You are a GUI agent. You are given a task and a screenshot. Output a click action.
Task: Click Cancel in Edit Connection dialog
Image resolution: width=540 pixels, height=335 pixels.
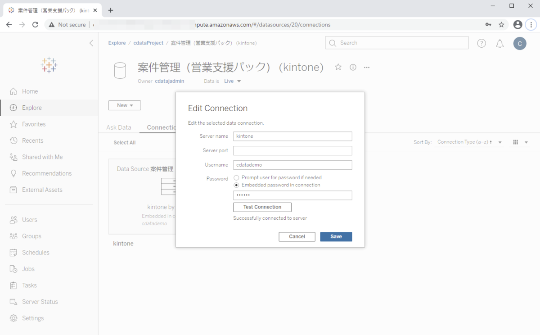point(297,236)
